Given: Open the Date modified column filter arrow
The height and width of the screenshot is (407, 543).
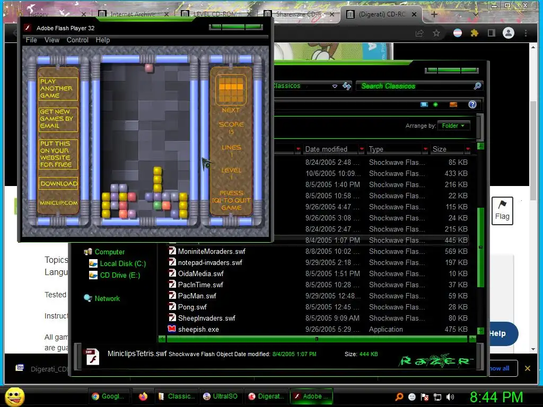Looking at the screenshot, I should [362, 149].
